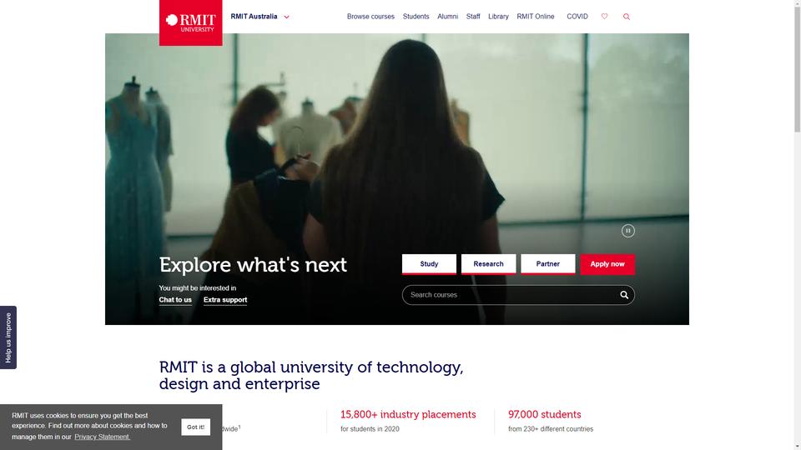
Task: Navigate to the Library page
Action: [498, 17]
